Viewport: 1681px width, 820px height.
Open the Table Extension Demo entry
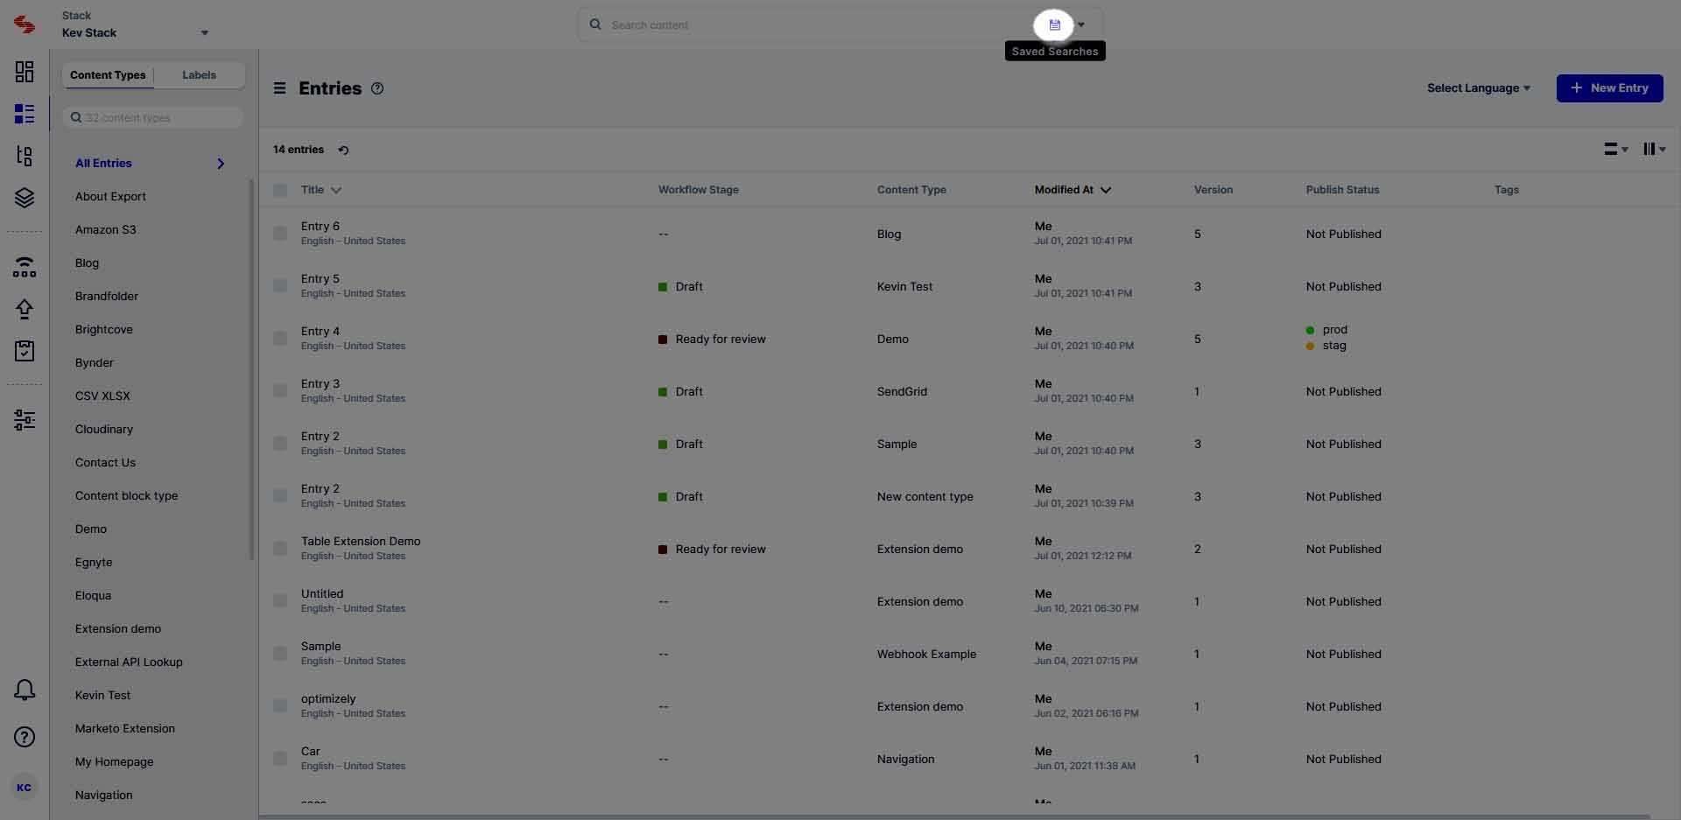click(x=361, y=542)
